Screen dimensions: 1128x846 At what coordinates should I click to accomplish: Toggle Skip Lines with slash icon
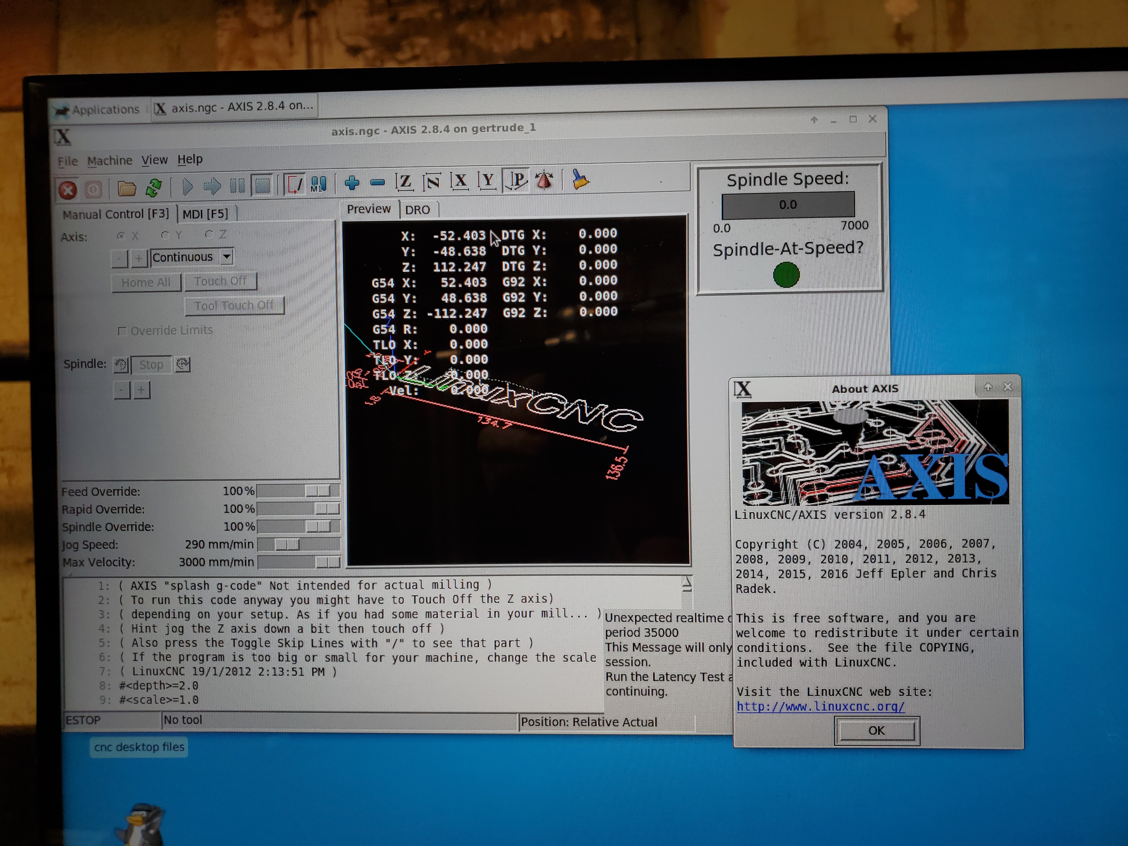click(x=294, y=185)
